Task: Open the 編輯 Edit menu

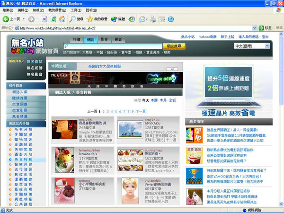Action: pyautogui.click(x=23, y=10)
